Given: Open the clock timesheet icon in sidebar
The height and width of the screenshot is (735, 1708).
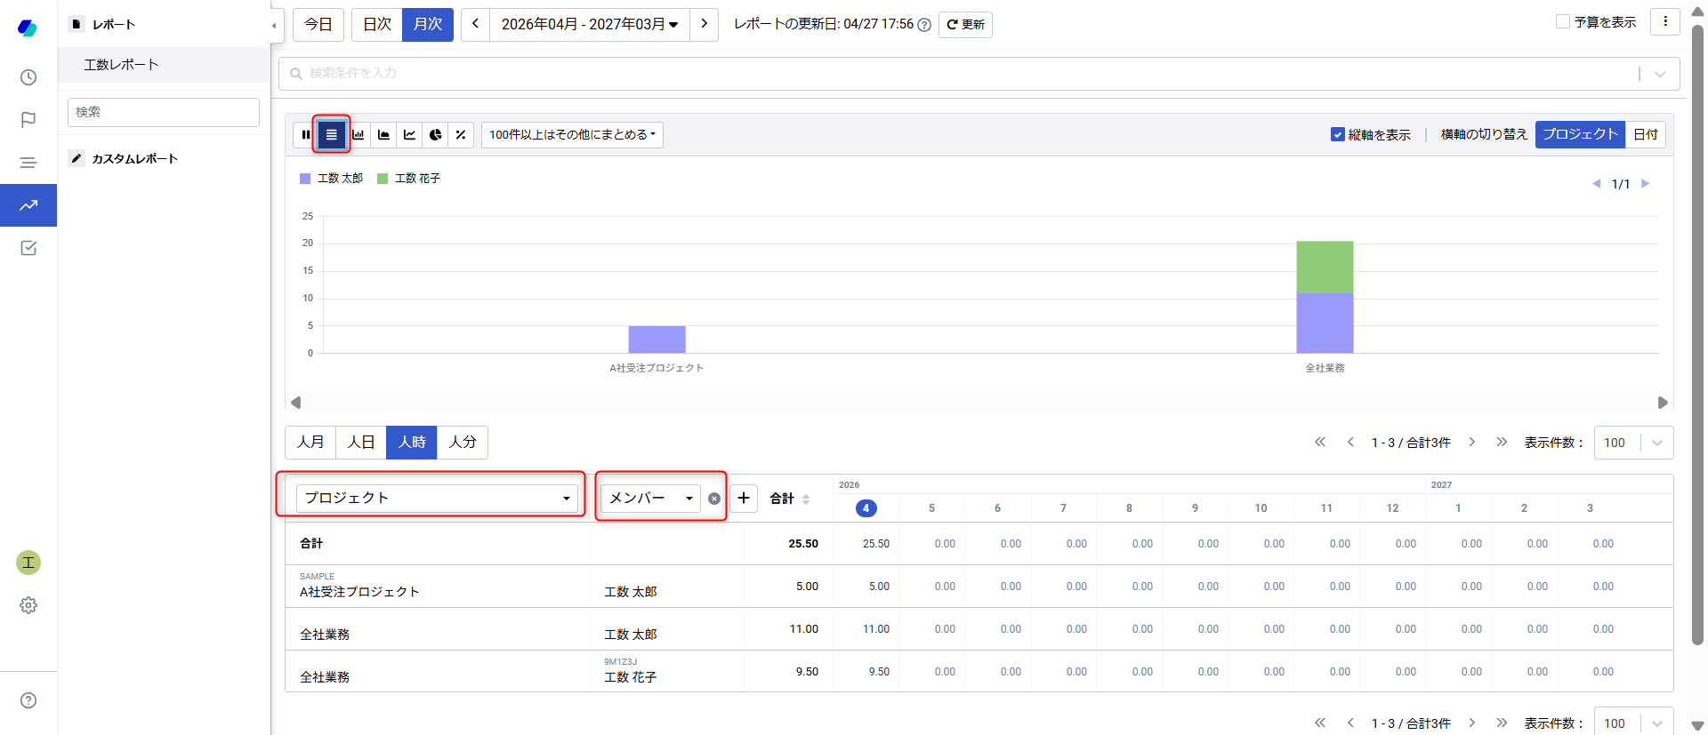Looking at the screenshot, I should pyautogui.click(x=28, y=77).
